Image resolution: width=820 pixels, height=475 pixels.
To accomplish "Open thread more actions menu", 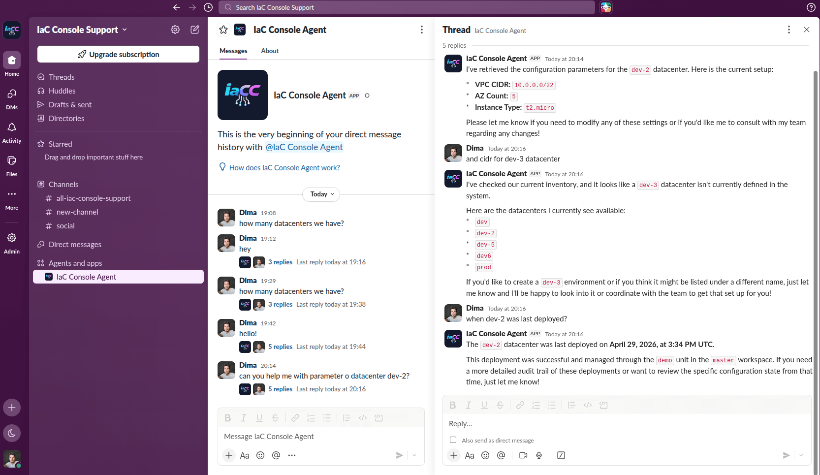I will coord(789,30).
